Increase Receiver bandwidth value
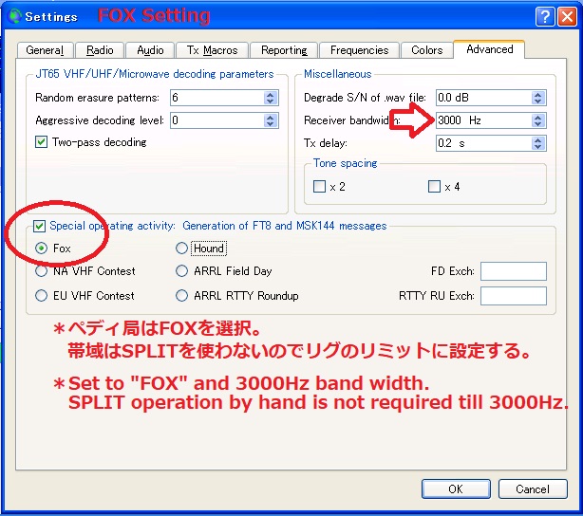This screenshot has width=583, height=516. [537, 117]
